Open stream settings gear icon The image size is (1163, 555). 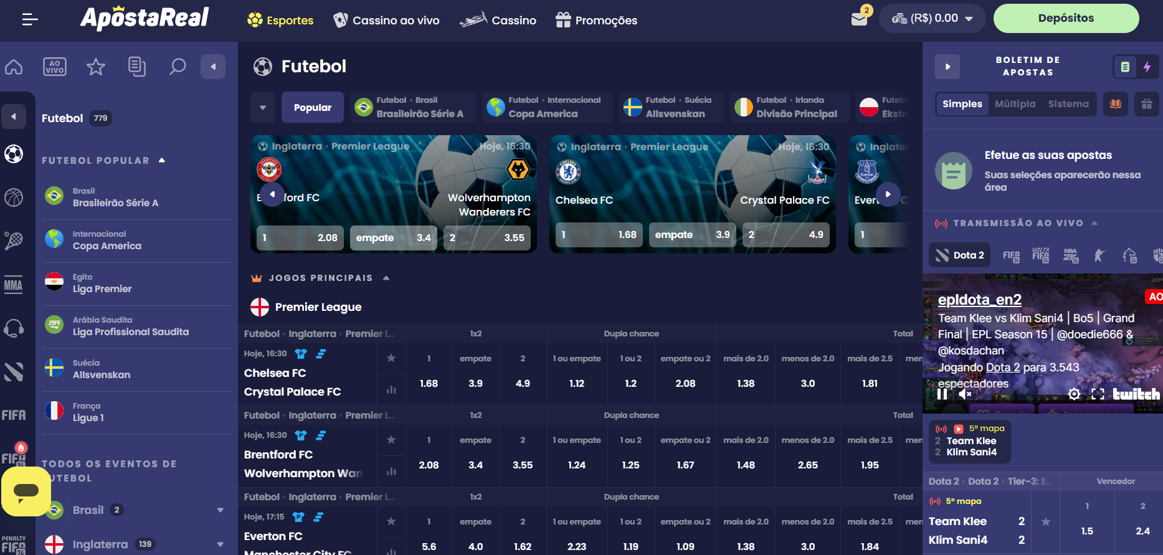point(1075,394)
